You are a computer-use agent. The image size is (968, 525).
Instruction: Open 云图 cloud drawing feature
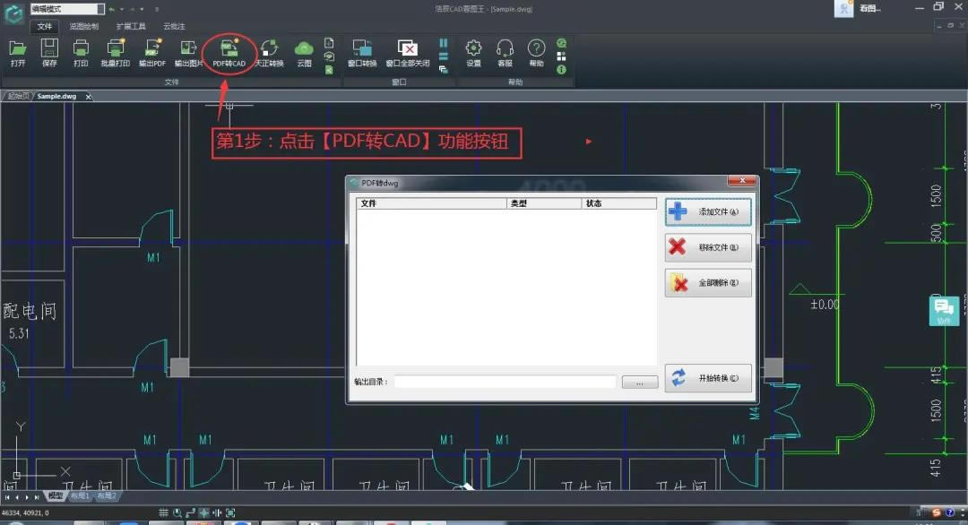coord(303,54)
